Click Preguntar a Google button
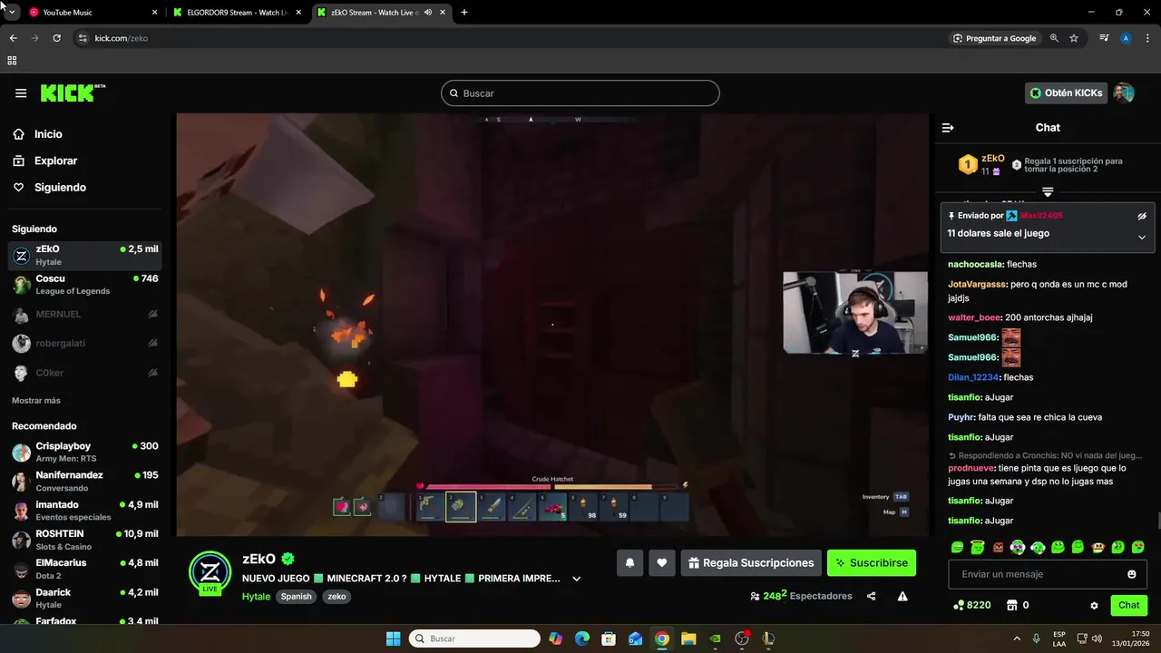Viewport: 1161px width, 653px height. point(994,38)
